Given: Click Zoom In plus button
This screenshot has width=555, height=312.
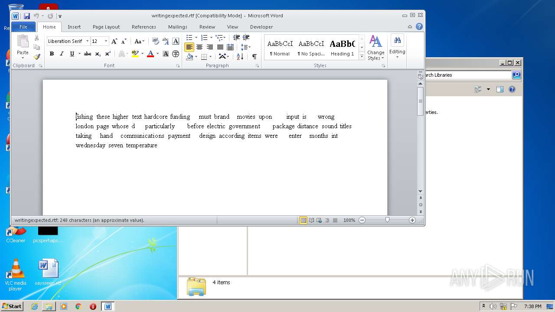Looking at the screenshot, I should click(412, 220).
